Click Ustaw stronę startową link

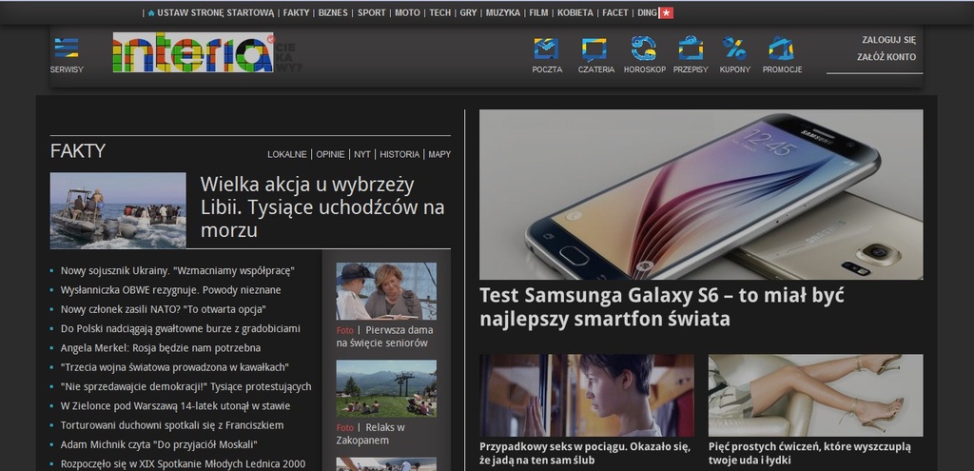coord(215,12)
